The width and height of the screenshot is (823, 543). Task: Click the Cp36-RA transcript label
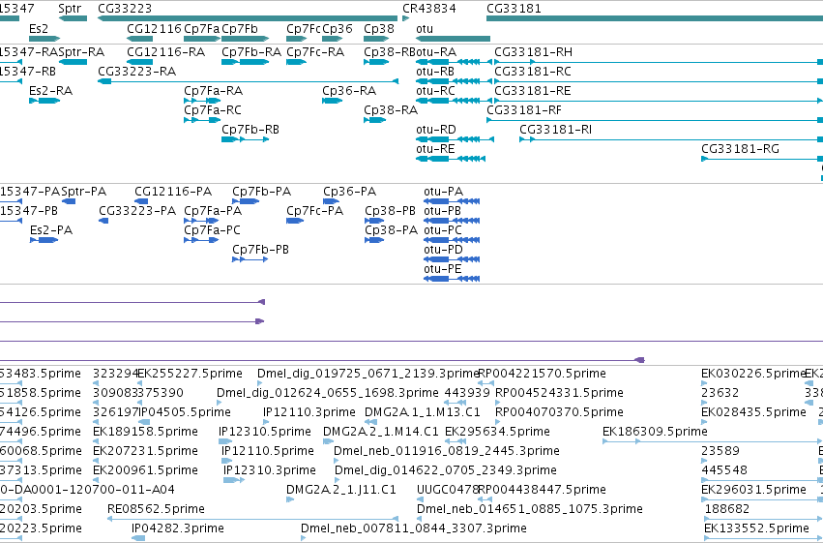click(349, 91)
